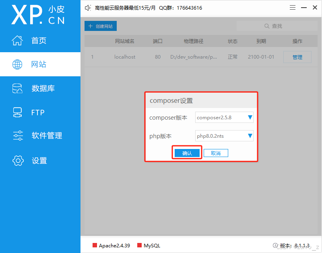Screen dimensions: 322x253
Task: Click the composer设置 dialog title
Action: tap(171, 100)
